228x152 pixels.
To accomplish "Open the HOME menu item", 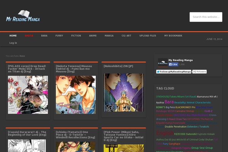I will click(x=13, y=36).
